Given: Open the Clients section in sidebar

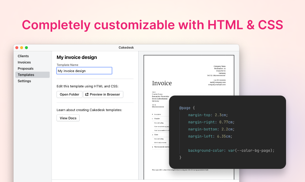Looking at the screenshot, I should 23,56.
